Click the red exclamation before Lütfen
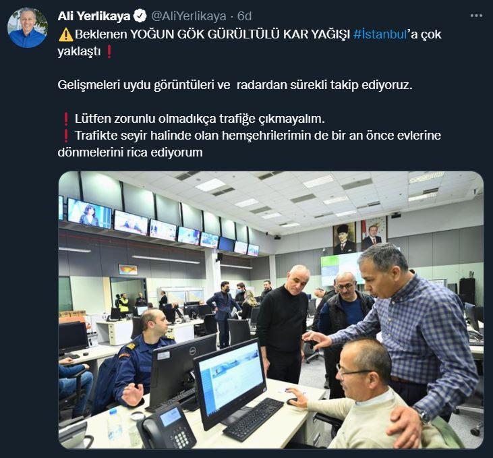 (x=65, y=119)
